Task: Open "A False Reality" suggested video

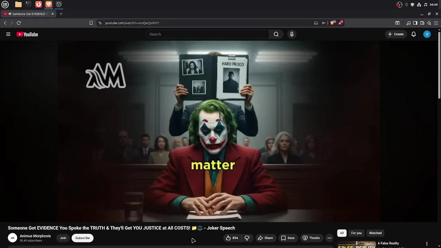Action: pyautogui.click(x=388, y=244)
